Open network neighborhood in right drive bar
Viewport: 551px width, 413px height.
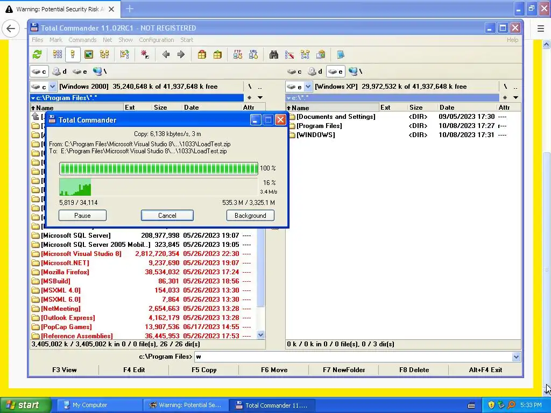pyautogui.click(x=356, y=72)
